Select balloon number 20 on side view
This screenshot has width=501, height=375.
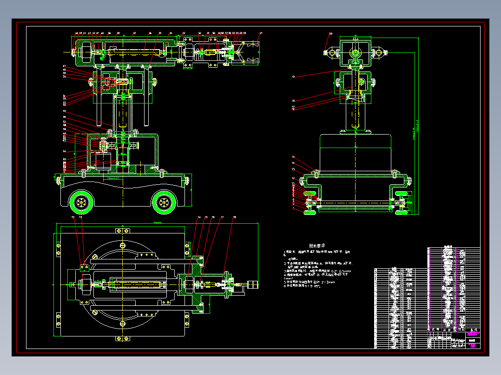pyautogui.click(x=331, y=33)
